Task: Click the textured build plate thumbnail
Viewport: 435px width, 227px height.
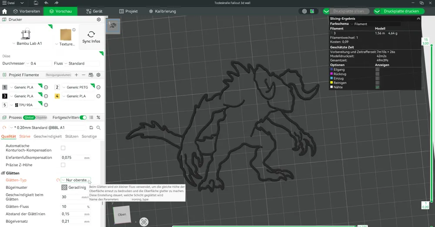Action: [66, 35]
